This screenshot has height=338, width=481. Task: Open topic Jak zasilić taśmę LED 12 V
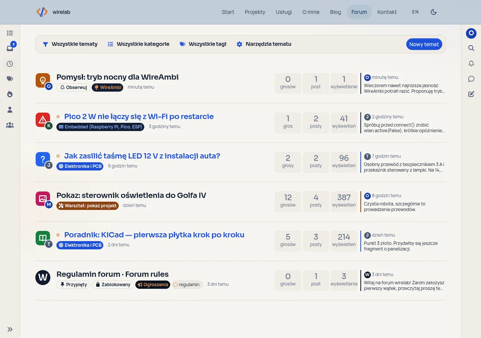pyautogui.click(x=142, y=156)
